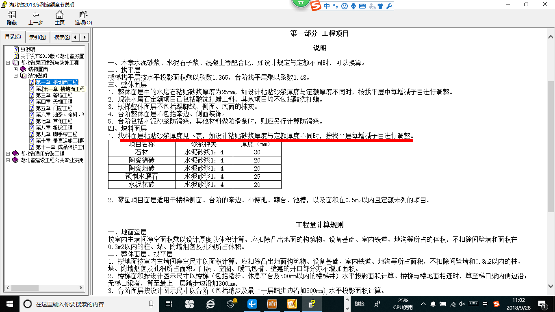
Task: Show hidden system tray icons
Action: (x=423, y=303)
